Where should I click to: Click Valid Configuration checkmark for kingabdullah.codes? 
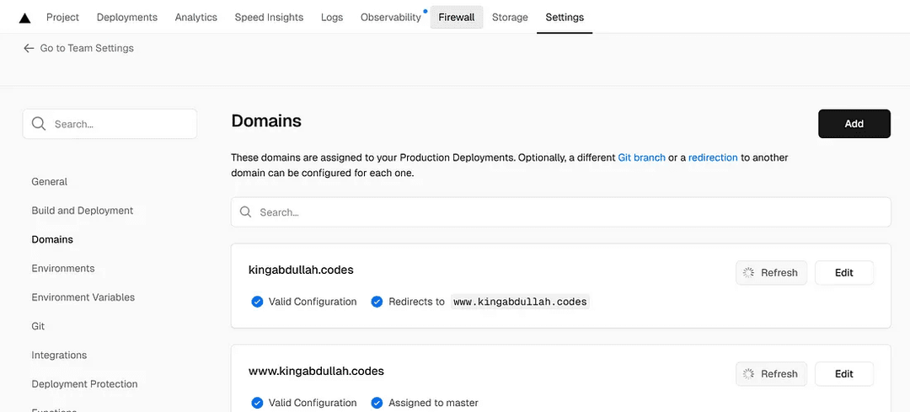click(257, 302)
